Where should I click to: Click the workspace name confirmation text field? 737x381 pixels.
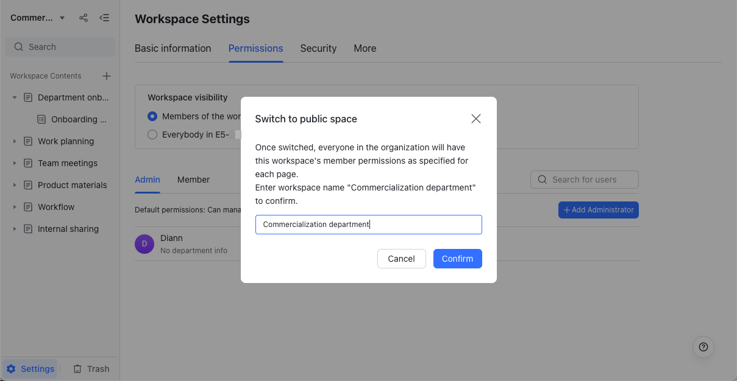point(368,225)
